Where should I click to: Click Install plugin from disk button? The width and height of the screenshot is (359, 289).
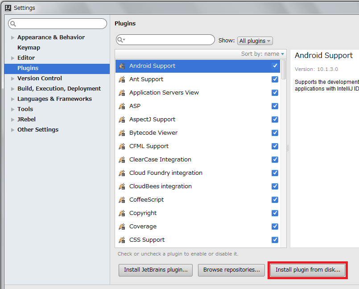308,270
